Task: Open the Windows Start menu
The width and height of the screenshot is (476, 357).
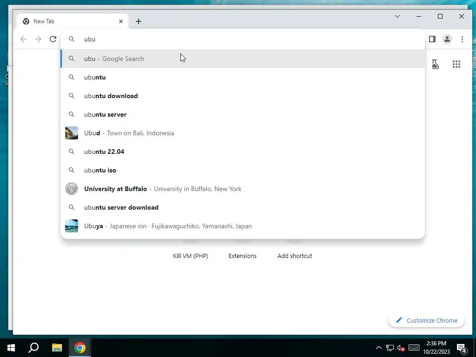Action: [11, 348]
